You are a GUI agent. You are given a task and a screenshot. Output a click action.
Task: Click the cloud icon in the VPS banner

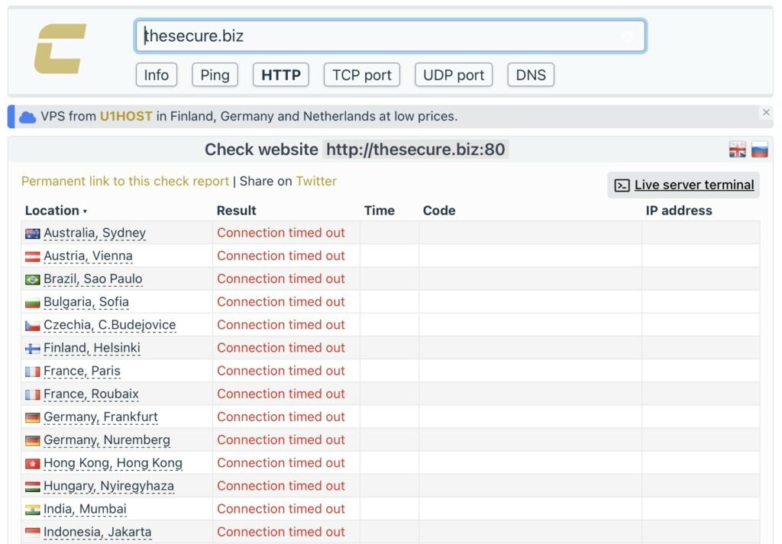click(27, 117)
